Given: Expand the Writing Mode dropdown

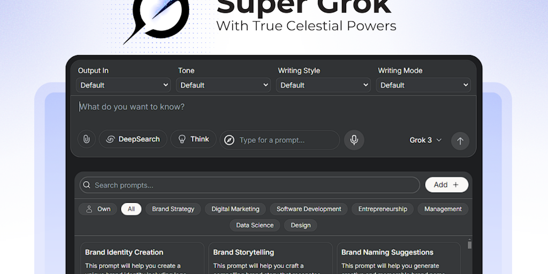Looking at the screenshot, I should tap(424, 85).
